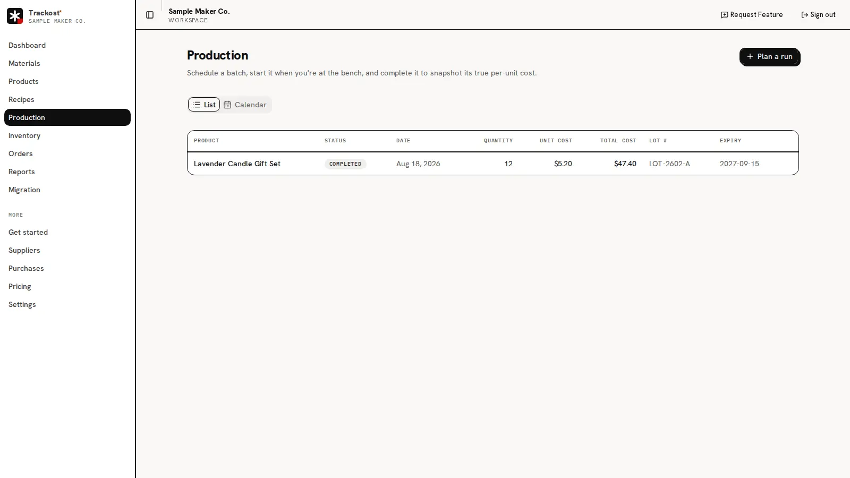Viewport: 850px width, 478px height.
Task: Click the Sample Maker Co. workspace title
Action: [x=199, y=11]
